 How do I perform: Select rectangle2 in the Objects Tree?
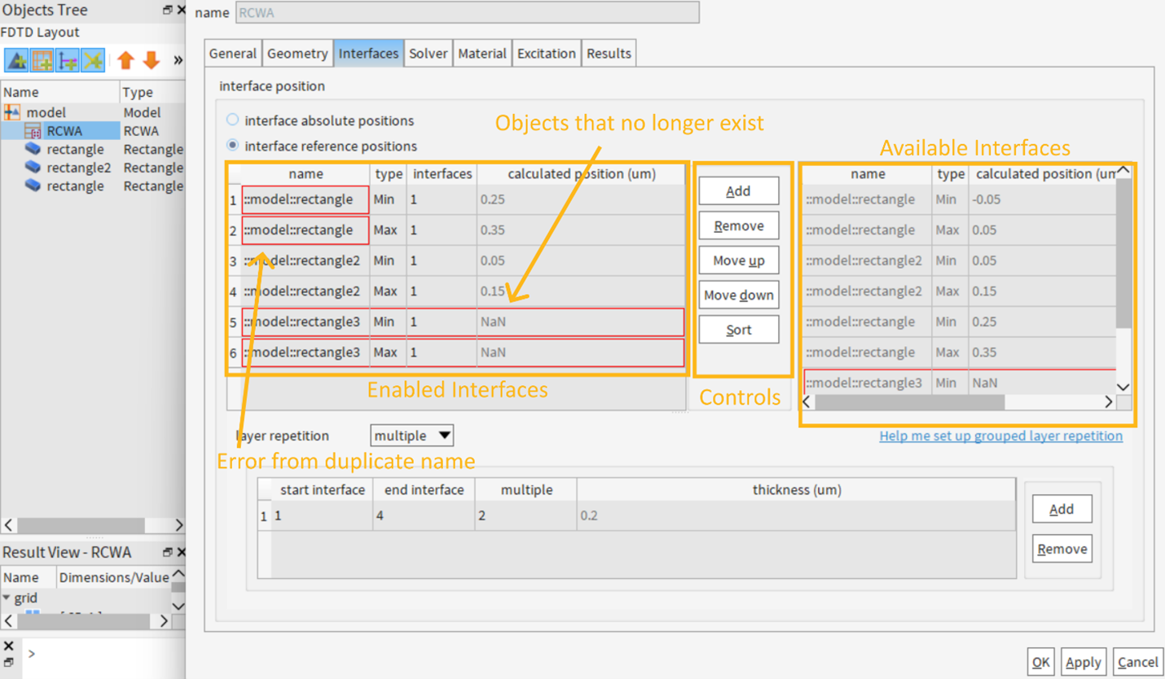coord(78,168)
